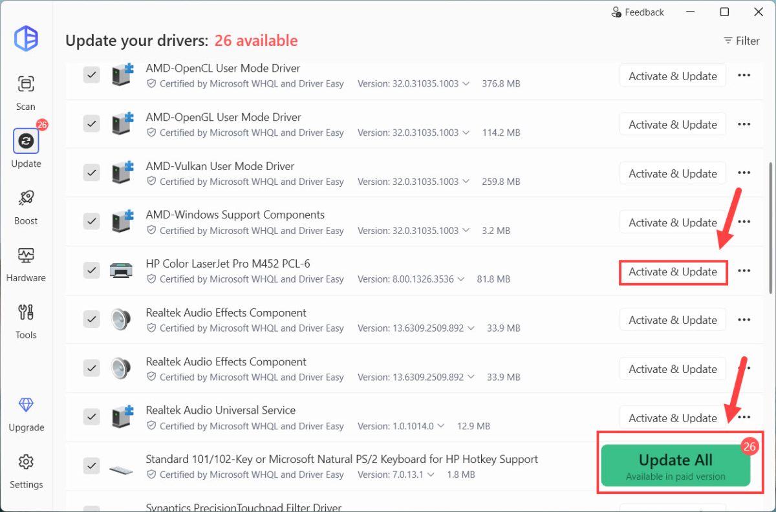Click the AMD-OpenCL driver device icon

(x=122, y=75)
